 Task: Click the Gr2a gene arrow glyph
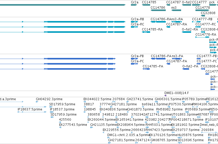[x=134, y=5]
